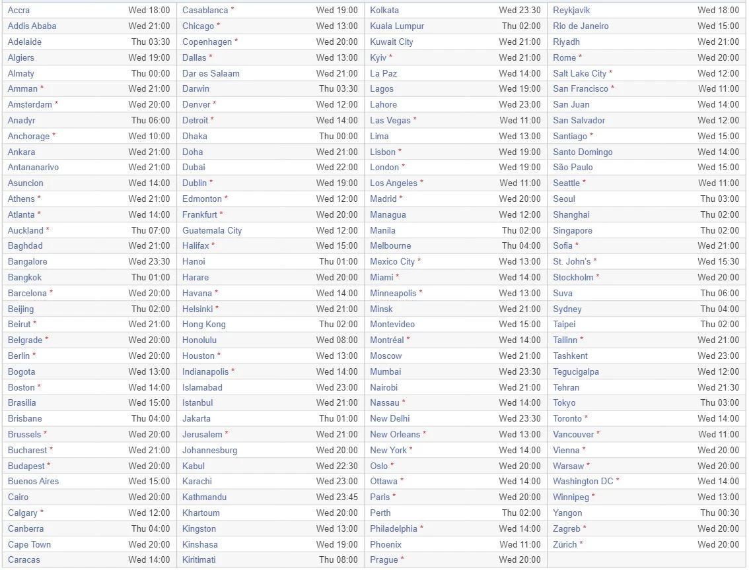Open the Philadelphia city link
Screen dimensions: 749x570
click(x=394, y=528)
